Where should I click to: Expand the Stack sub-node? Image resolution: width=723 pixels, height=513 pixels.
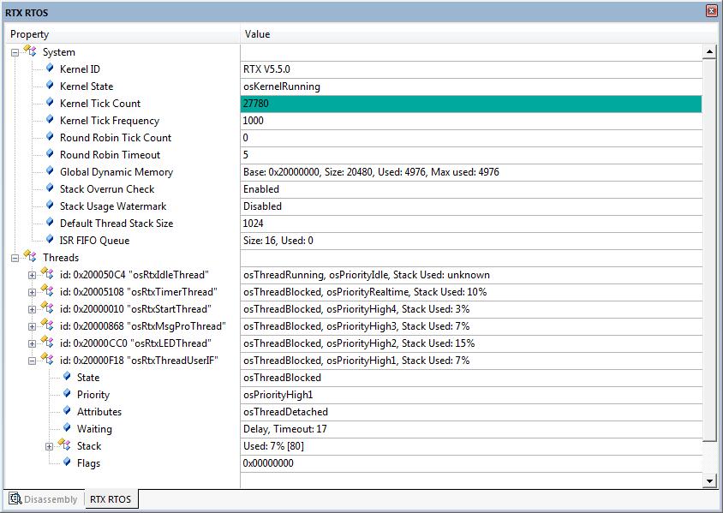tap(50, 446)
